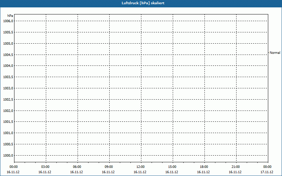Image resolution: width=282 pixels, height=176 pixels.
Task: Click the 1004,0 y-axis value
Action: [8, 66]
